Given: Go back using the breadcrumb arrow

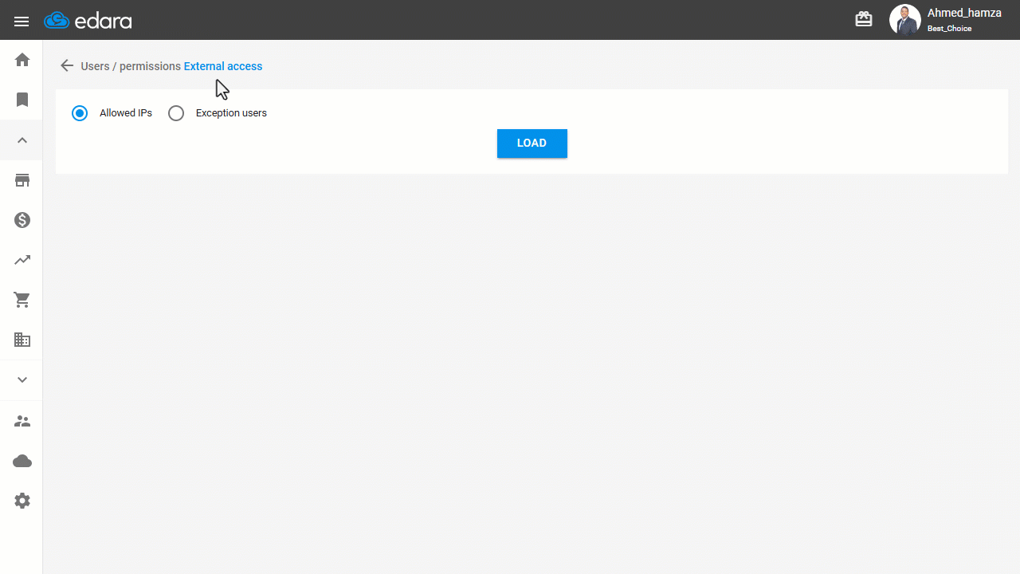Looking at the screenshot, I should coord(67,66).
